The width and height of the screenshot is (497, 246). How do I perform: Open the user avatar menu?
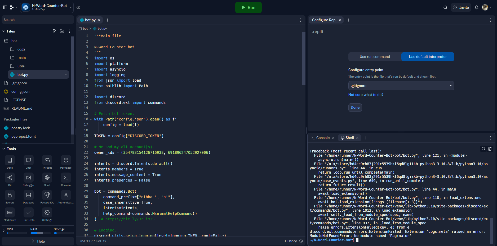click(485, 7)
